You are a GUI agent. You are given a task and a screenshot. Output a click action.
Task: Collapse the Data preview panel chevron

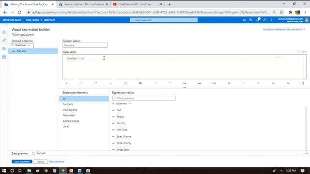tap(306, 153)
